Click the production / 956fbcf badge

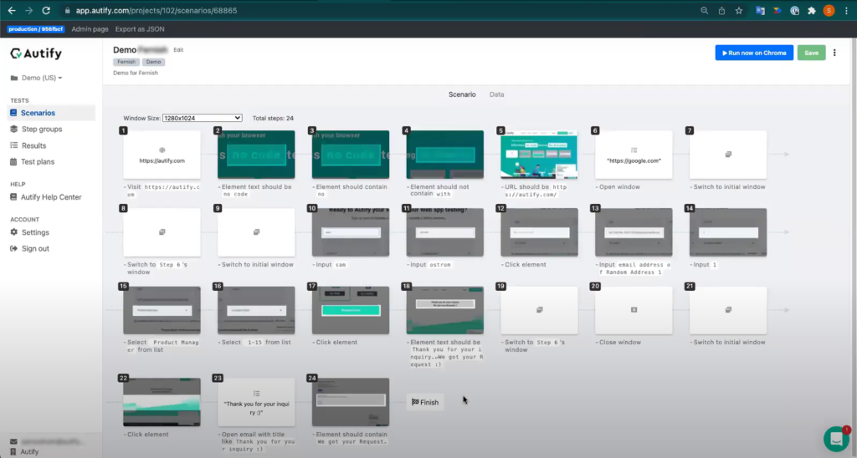35,29
